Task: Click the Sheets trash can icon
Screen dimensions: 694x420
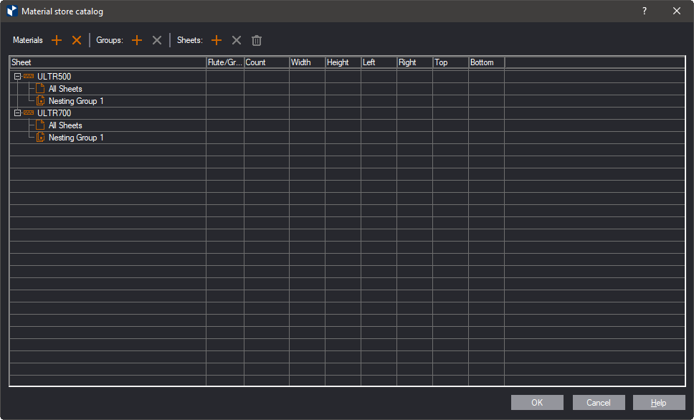Action: (x=257, y=41)
